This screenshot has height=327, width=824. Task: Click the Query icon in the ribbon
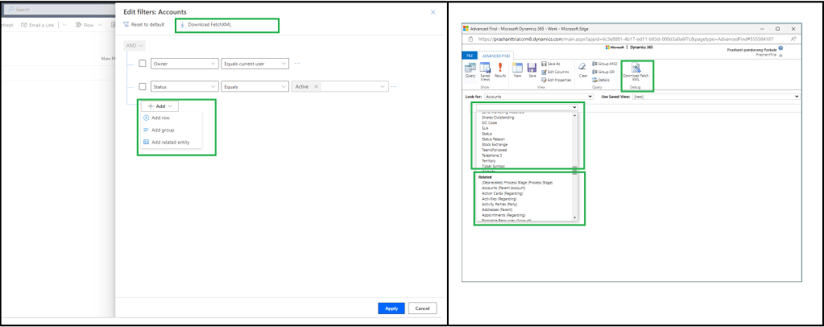470,68
